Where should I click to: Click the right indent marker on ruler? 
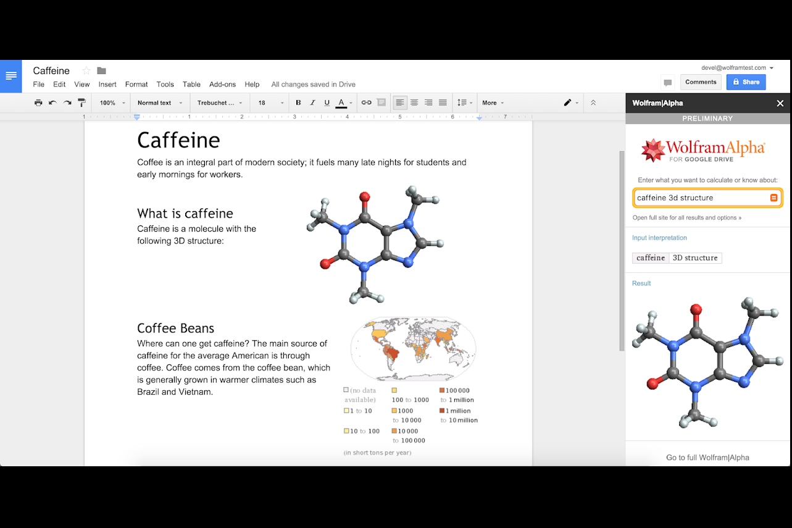point(479,117)
